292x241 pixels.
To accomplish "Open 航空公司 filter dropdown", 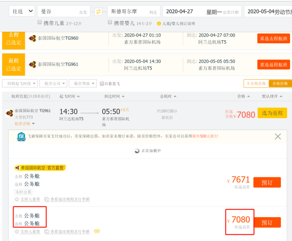I will 53,84.
